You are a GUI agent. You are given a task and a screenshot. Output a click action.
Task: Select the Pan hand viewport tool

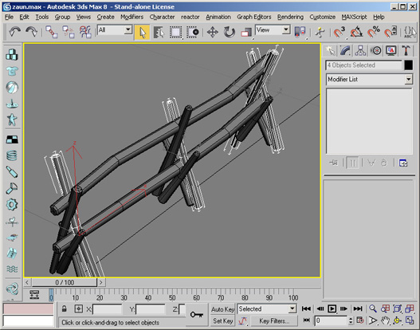coord(385,320)
